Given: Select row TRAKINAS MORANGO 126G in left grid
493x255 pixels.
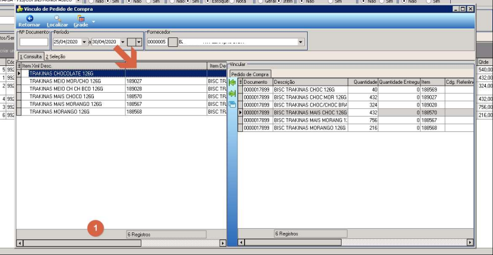Looking at the screenshot, I should (121, 112).
